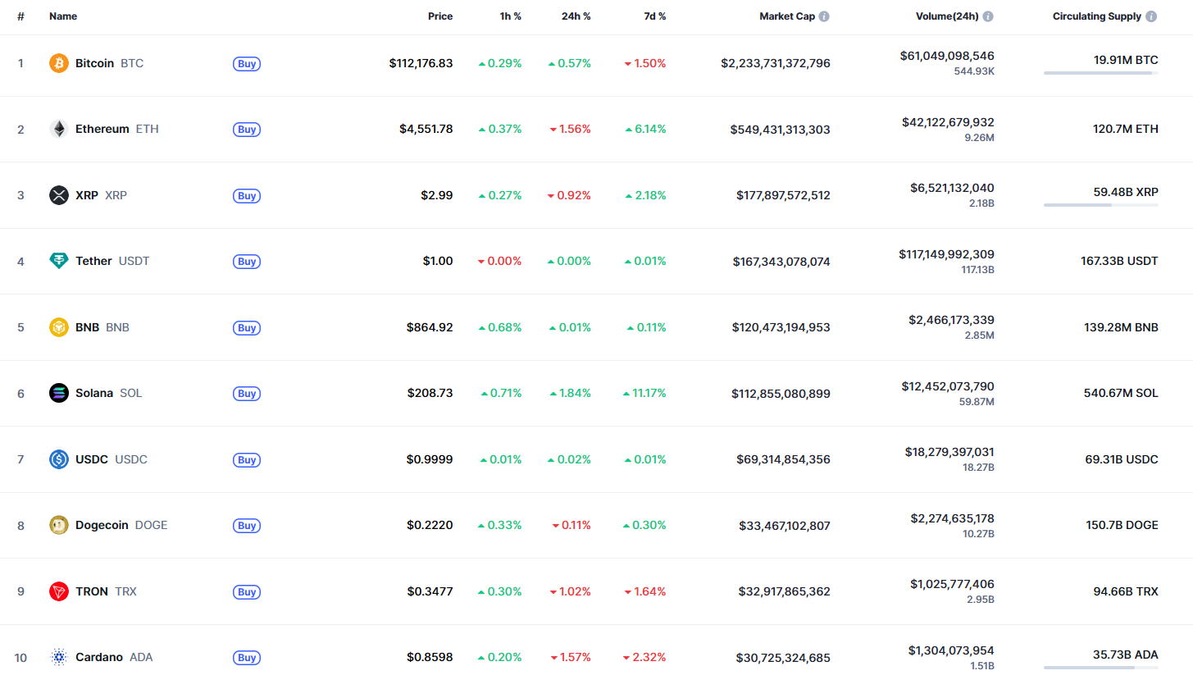Click Bitcoin's circulating supply progress bar
Image resolution: width=1193 pixels, height=689 pixels.
click(1101, 73)
